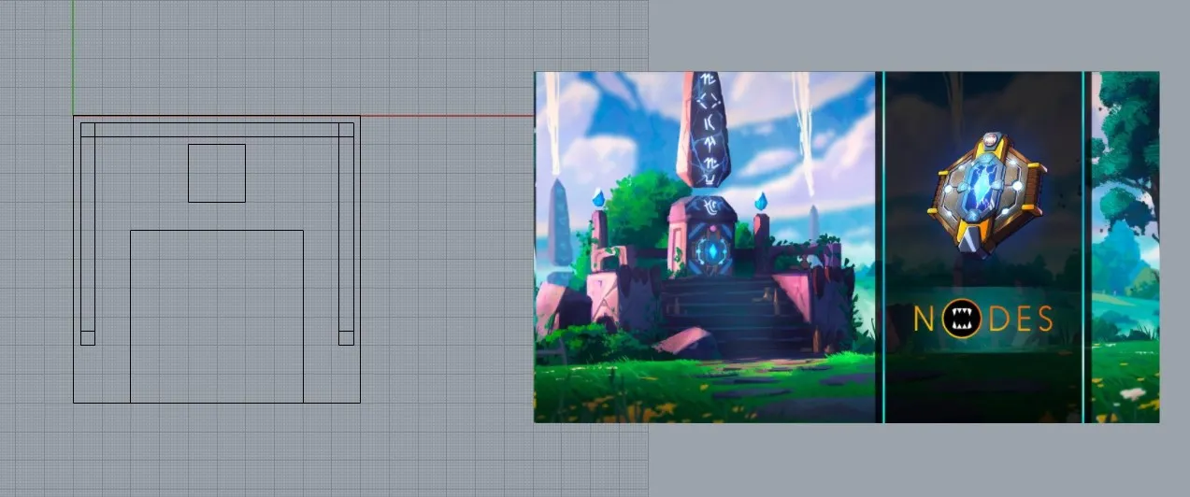
Task: Select the mid-sized square near the drawing's top
Action: tap(217, 173)
